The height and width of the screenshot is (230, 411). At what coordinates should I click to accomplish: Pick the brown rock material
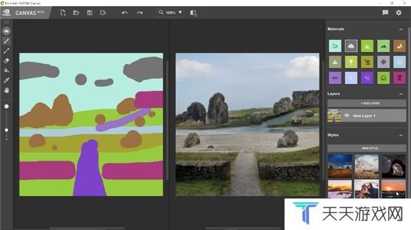(x=400, y=46)
